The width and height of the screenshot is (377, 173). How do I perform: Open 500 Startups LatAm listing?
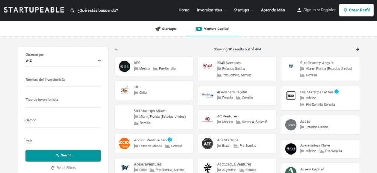(x=317, y=92)
